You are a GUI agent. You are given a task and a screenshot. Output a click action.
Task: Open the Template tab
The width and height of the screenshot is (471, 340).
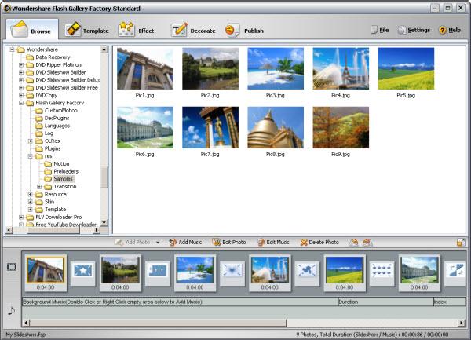tap(87, 31)
